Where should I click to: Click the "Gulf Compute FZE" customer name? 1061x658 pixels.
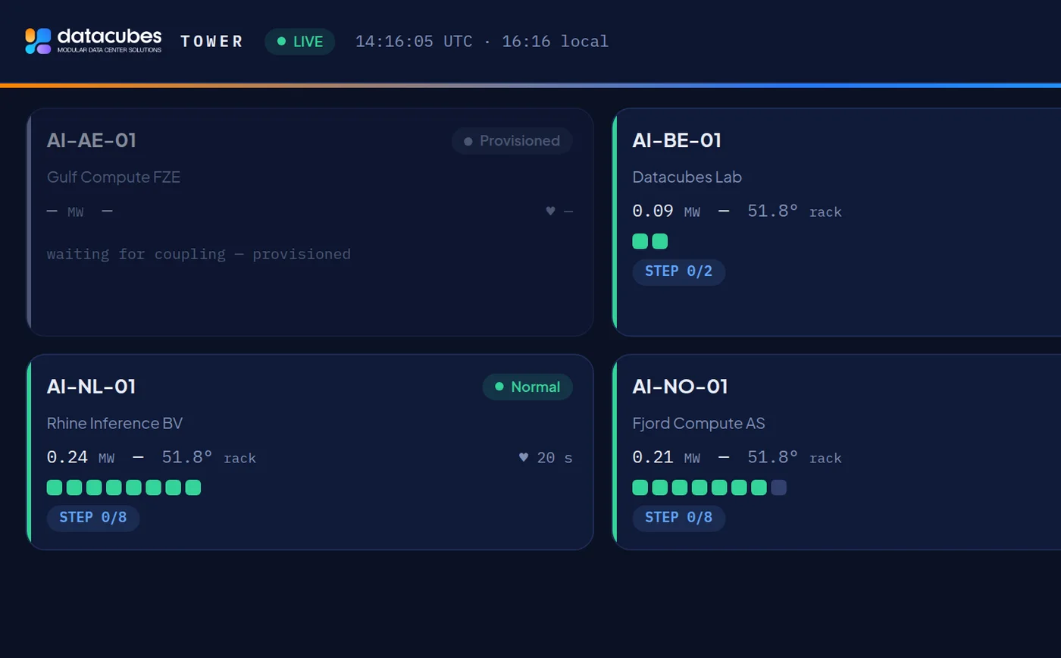114,177
